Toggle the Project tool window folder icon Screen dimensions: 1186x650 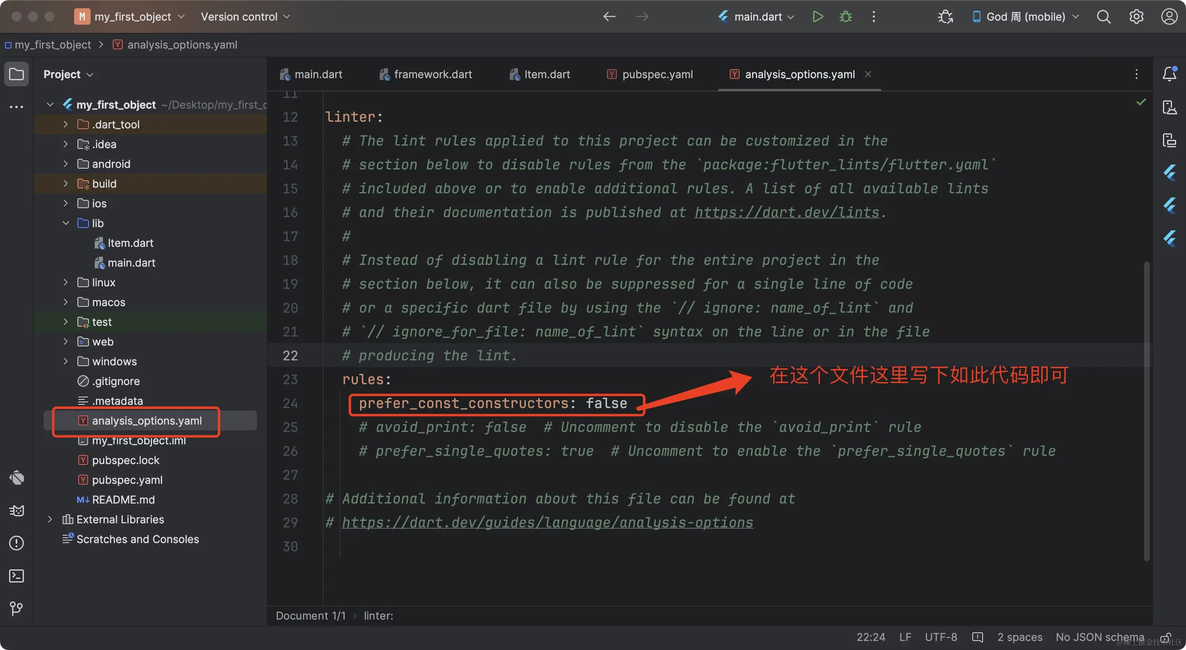16,74
